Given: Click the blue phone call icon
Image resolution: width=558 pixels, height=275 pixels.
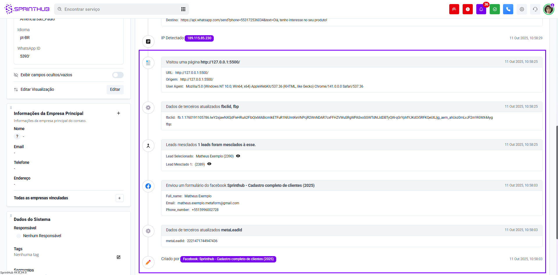Looking at the screenshot, I should (508, 9).
